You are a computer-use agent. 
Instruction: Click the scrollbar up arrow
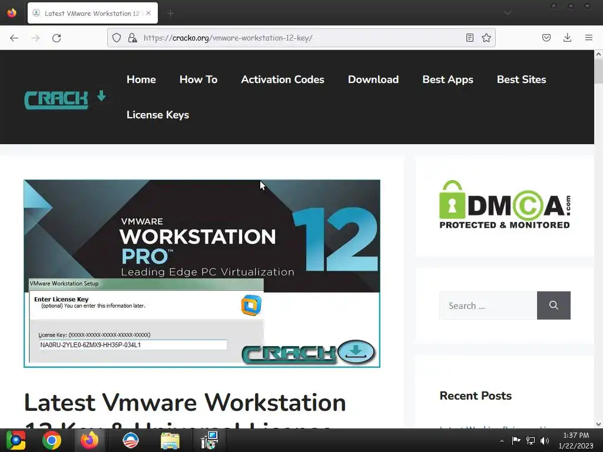pos(598,54)
